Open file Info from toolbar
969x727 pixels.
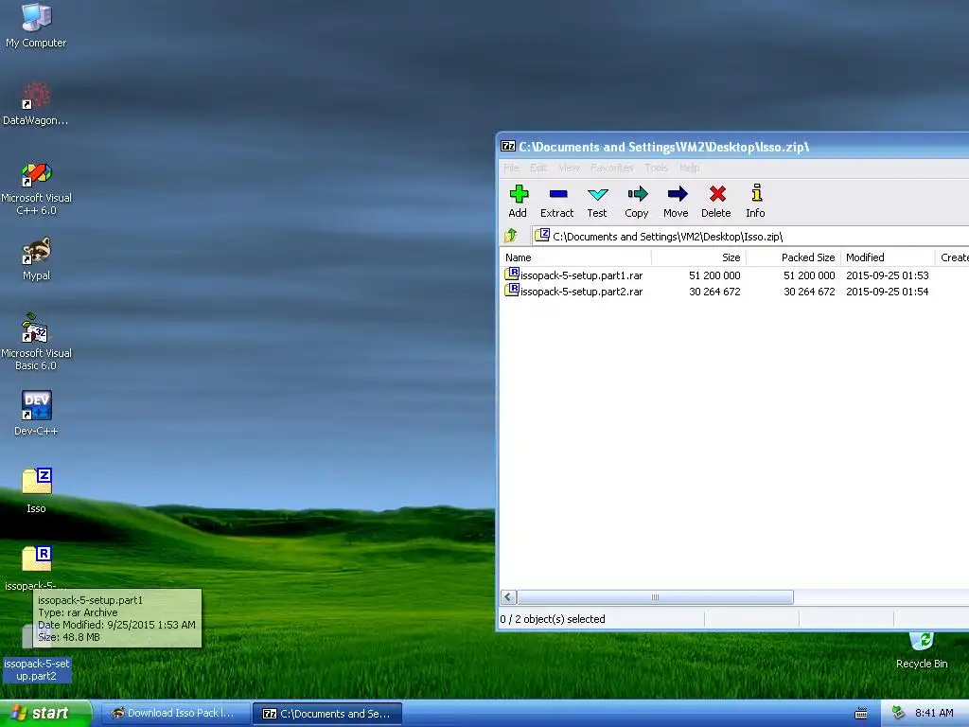coord(755,202)
